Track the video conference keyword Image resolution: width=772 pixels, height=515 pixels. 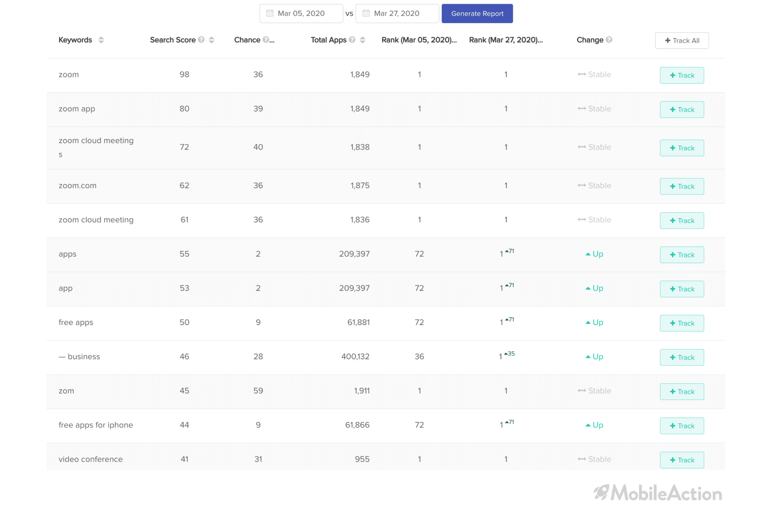tap(682, 459)
